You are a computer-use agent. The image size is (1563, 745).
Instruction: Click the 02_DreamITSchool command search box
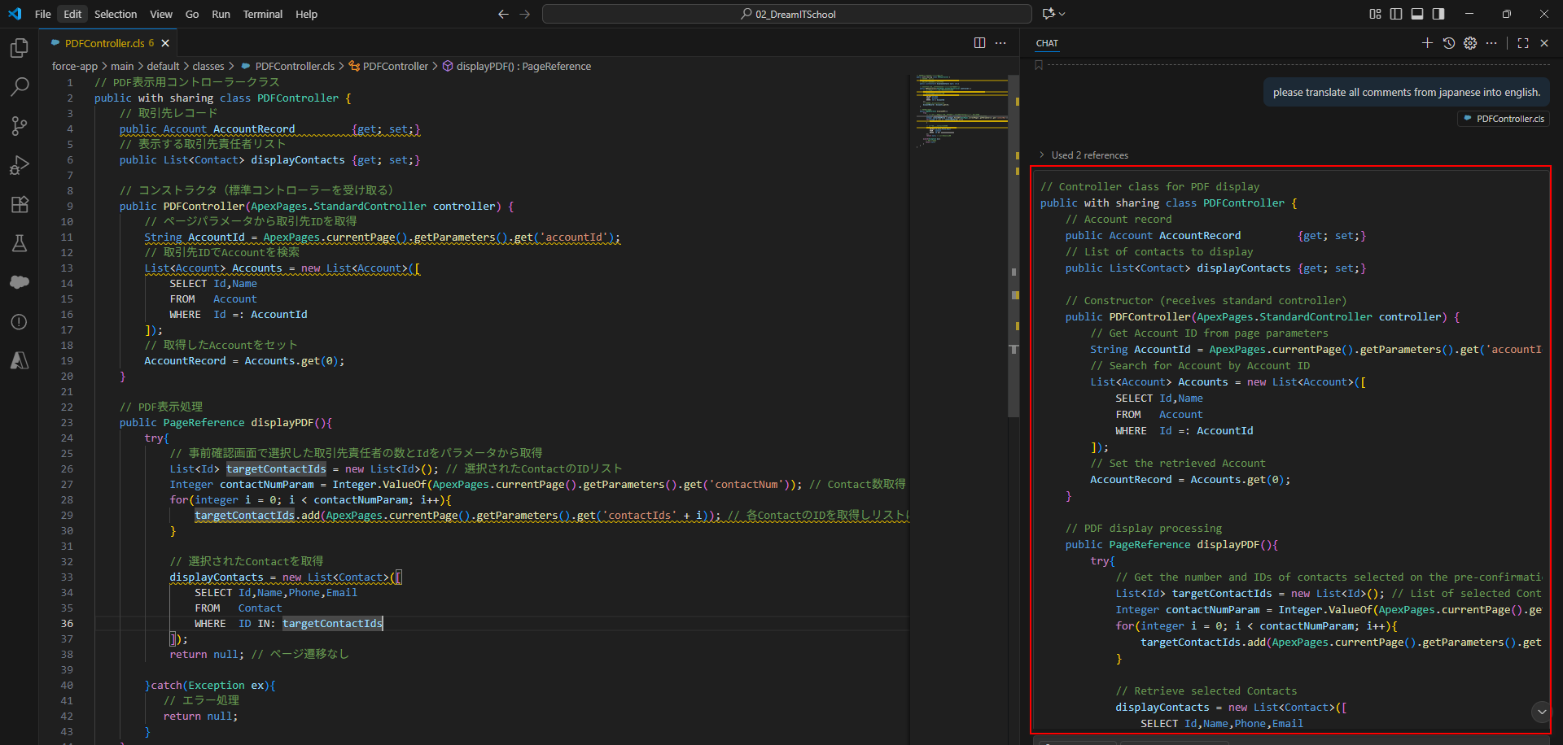point(787,14)
